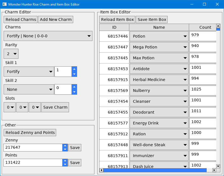This screenshot has width=224, height=176.
Task: Click the application icon in title bar
Action: [x=4, y=4]
